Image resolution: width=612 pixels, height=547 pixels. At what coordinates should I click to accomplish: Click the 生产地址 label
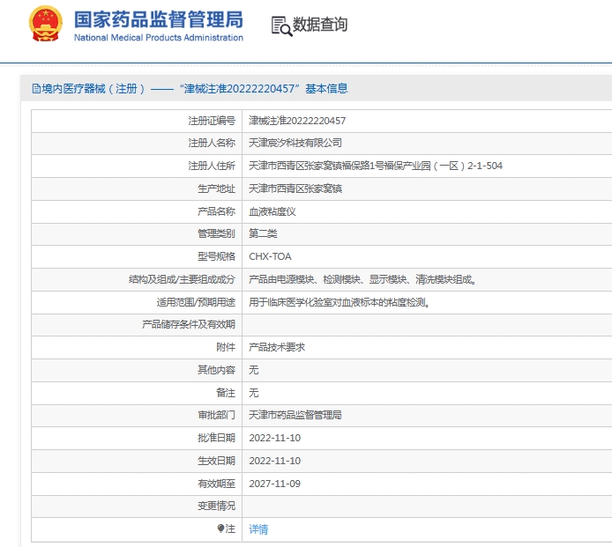click(216, 188)
